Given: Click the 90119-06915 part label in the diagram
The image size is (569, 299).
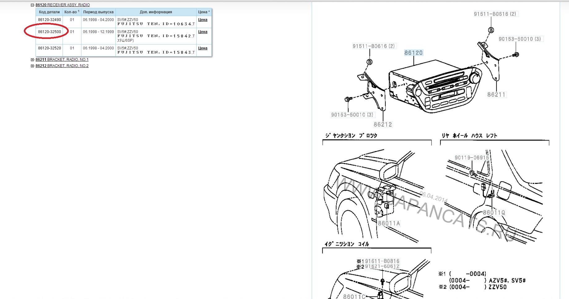Looking at the screenshot, I should coord(472,158).
